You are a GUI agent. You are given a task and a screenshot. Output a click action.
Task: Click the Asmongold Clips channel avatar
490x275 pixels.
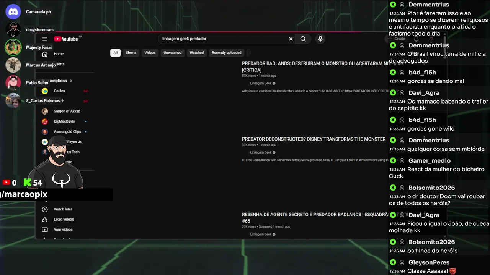(45, 131)
